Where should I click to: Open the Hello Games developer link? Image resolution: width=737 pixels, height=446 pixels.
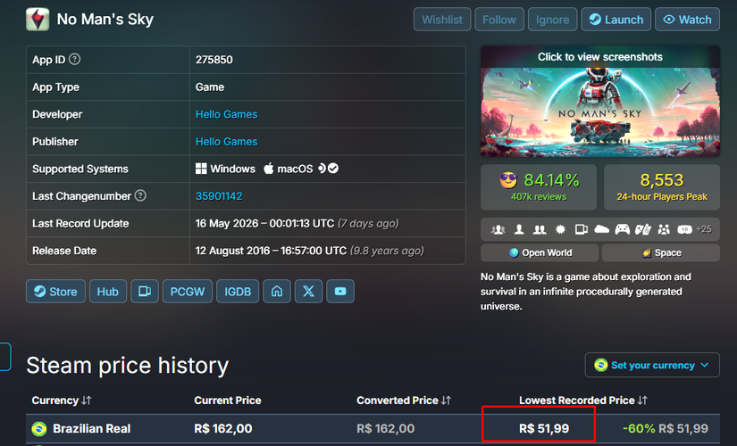(227, 114)
